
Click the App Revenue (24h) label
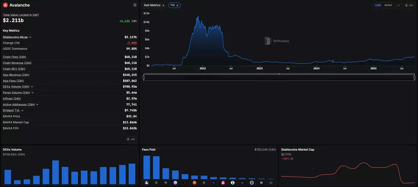[x=16, y=75]
